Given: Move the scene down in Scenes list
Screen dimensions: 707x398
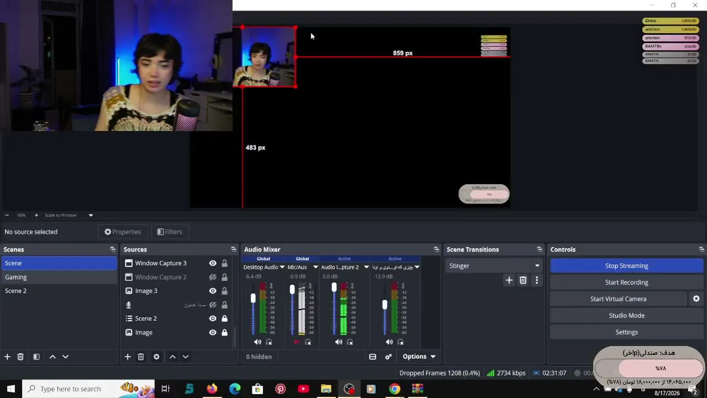Looking at the screenshot, I should pyautogui.click(x=65, y=357).
